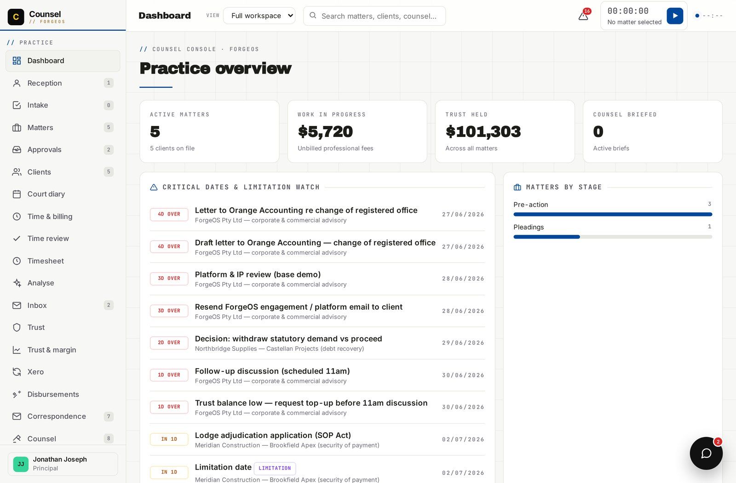Select the Matters briefcase icon

coord(17,128)
